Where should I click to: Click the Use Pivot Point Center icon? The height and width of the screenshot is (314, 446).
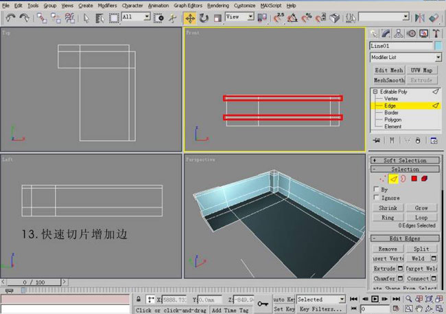click(x=262, y=19)
